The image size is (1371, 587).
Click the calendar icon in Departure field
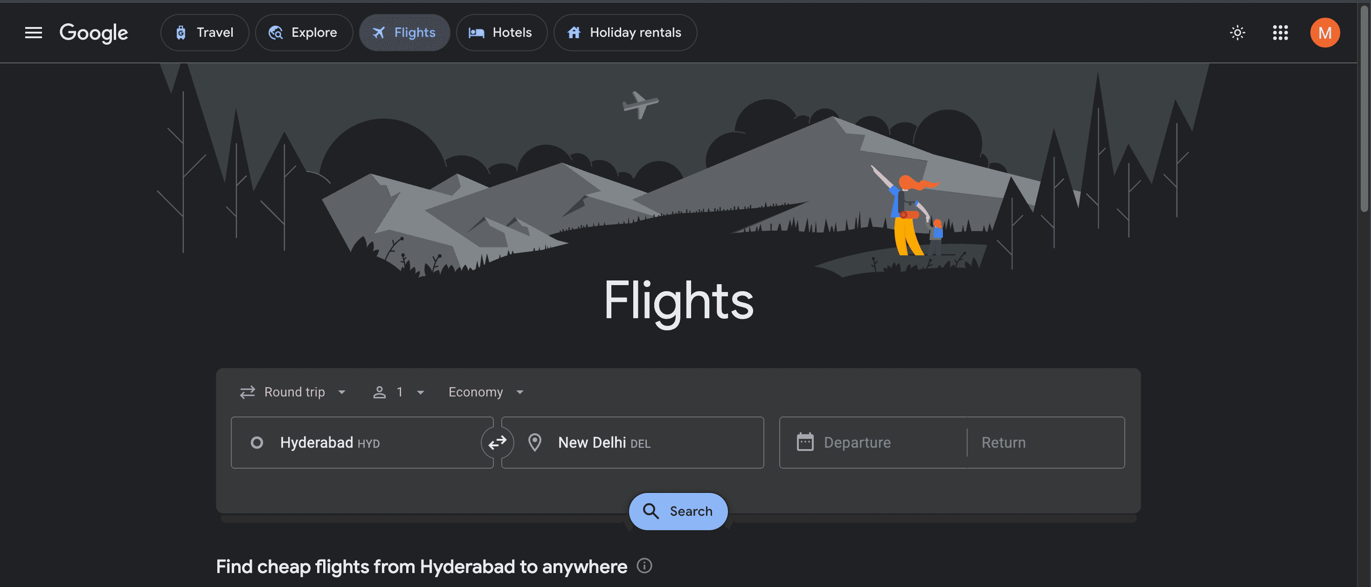click(805, 442)
